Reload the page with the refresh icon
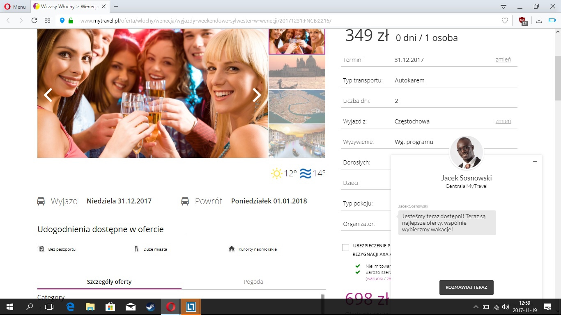561x315 pixels. (34, 21)
